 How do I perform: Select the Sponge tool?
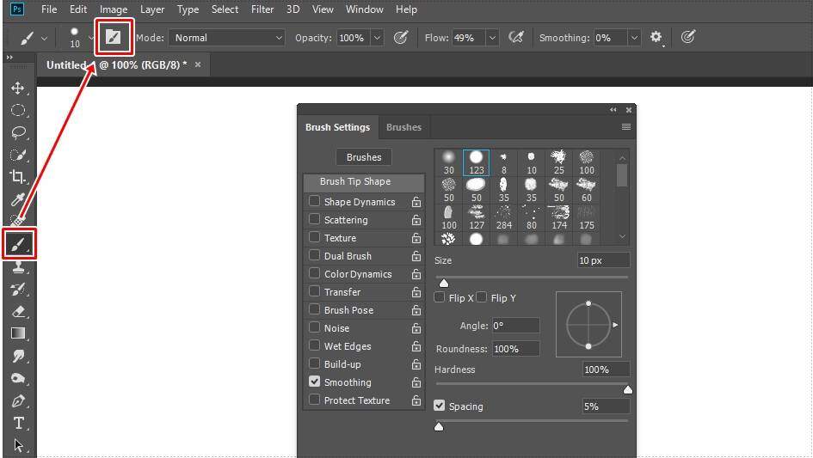click(18, 378)
